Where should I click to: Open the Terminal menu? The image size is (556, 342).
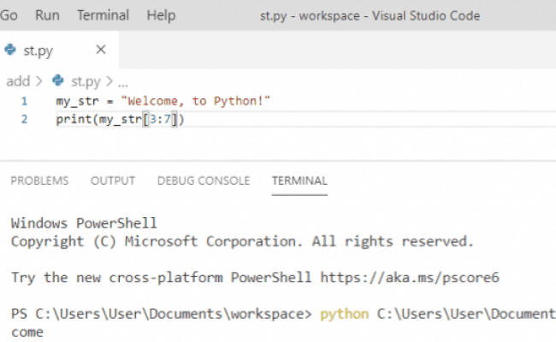pos(103,15)
